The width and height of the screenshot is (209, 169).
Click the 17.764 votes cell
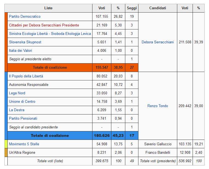102,34
